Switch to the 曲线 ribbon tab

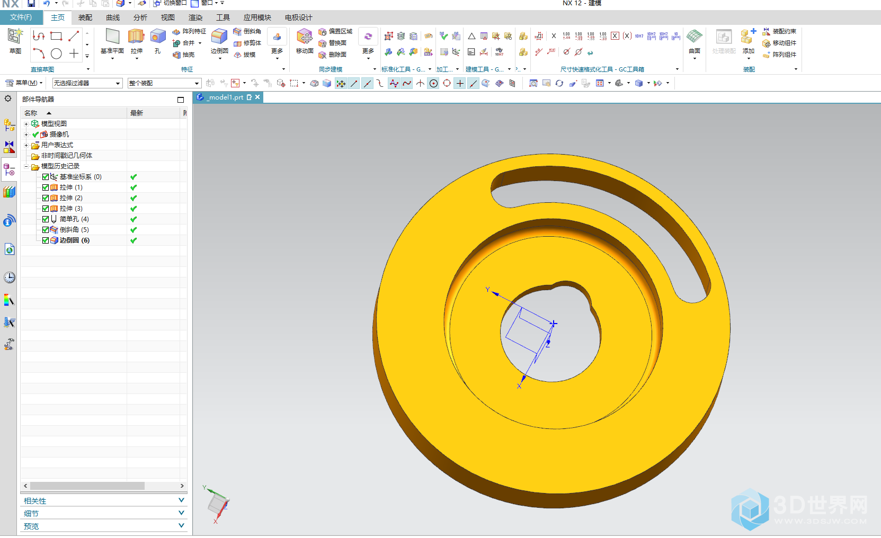click(113, 17)
